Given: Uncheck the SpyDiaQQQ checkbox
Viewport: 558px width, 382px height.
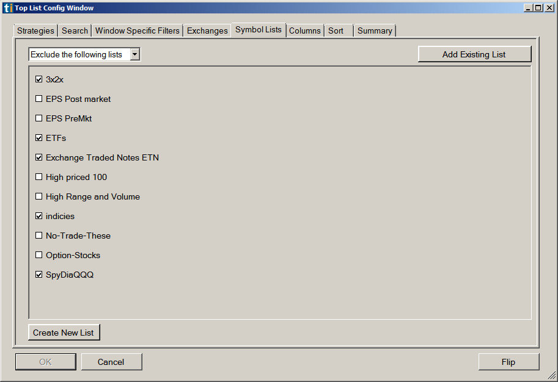Looking at the screenshot, I should [x=39, y=275].
